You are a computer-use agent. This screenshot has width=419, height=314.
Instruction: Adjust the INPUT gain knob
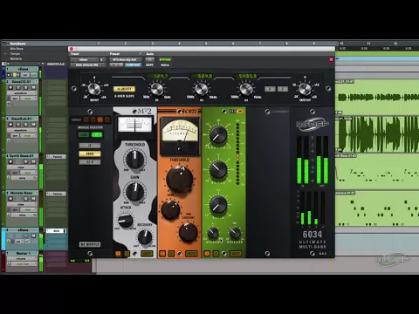(94, 88)
